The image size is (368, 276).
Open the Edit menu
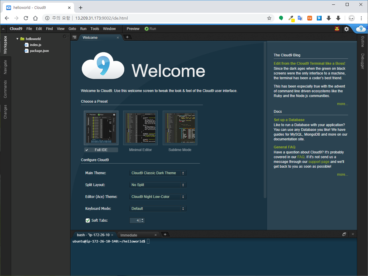pos(39,29)
